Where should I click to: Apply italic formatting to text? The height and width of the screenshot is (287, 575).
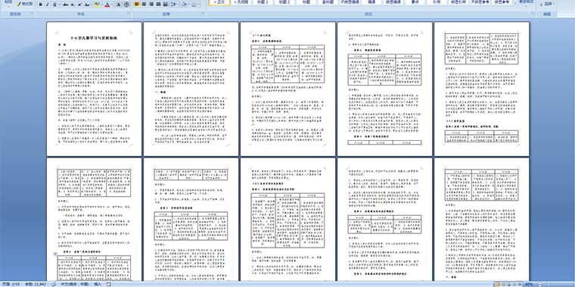pos(48,5)
